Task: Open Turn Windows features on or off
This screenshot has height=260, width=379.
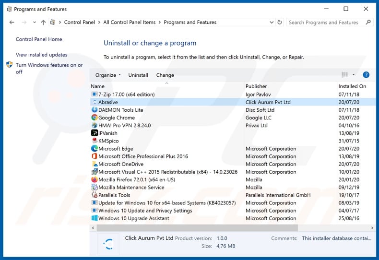Action: [49, 69]
